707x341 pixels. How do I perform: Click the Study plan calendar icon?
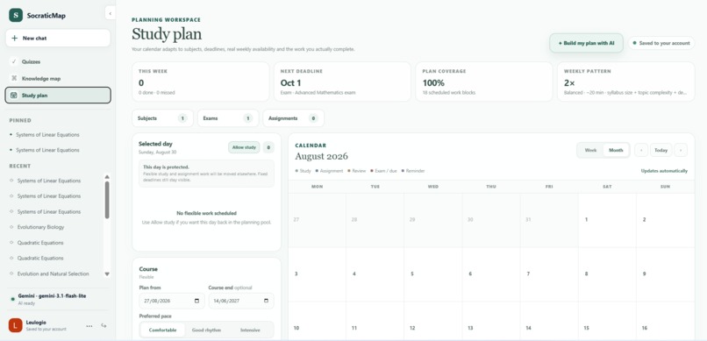[14, 96]
